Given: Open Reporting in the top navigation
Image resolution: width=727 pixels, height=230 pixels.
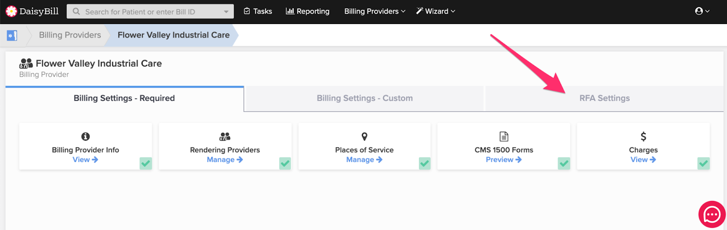Looking at the screenshot, I should point(308,11).
